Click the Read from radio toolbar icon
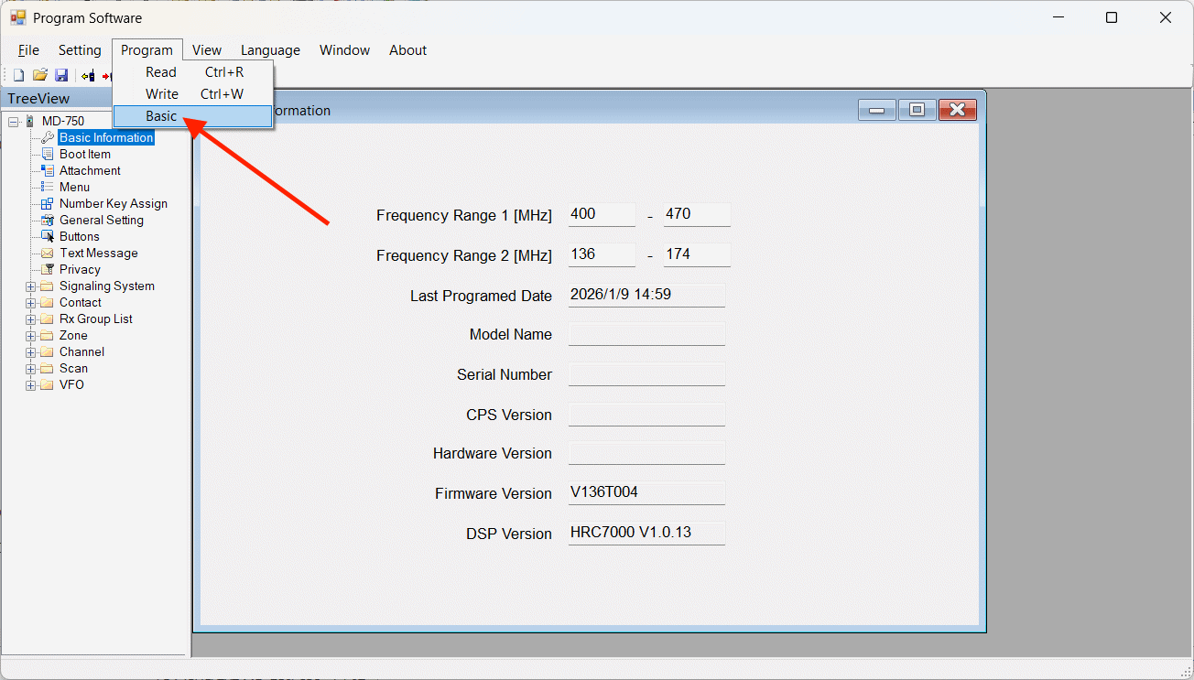1194x680 pixels. point(88,75)
